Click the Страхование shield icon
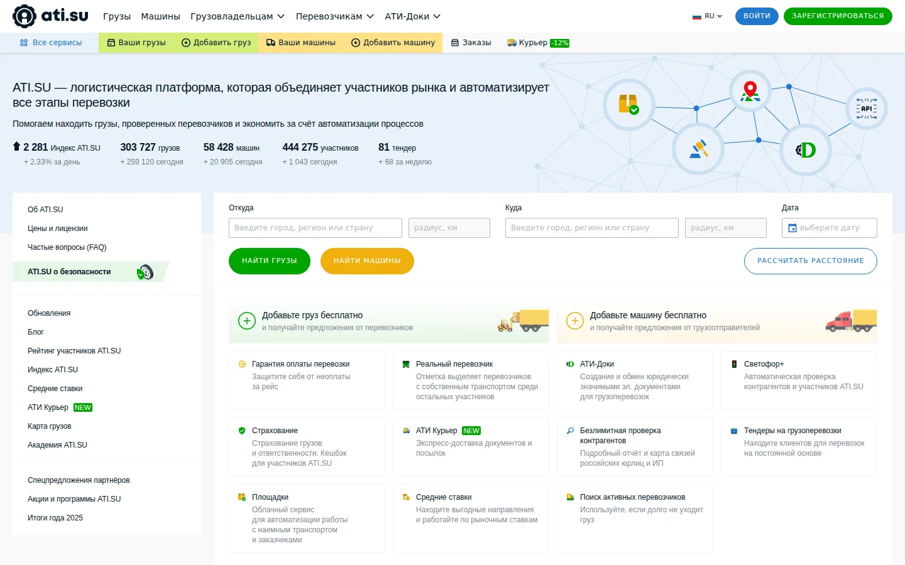Image resolution: width=905 pixels, height=565 pixels. [x=242, y=431]
